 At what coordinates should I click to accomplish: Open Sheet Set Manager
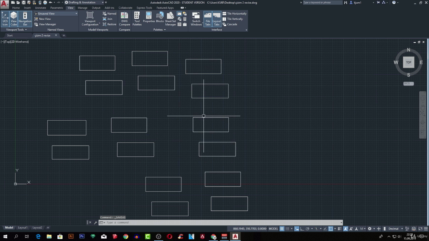[170, 19]
